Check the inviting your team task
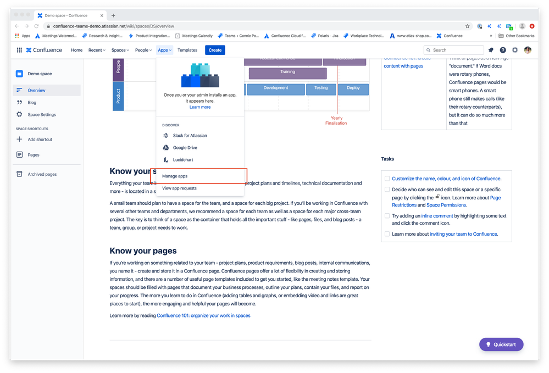549x373 pixels. tap(387, 234)
